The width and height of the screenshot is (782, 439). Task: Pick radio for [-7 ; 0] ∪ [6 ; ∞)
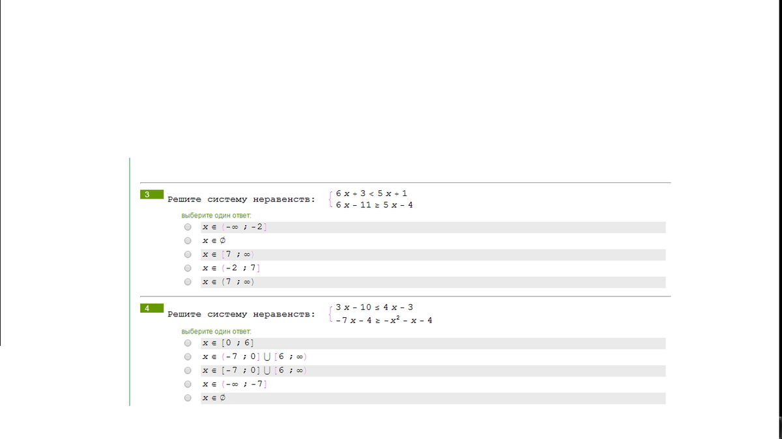188,371
